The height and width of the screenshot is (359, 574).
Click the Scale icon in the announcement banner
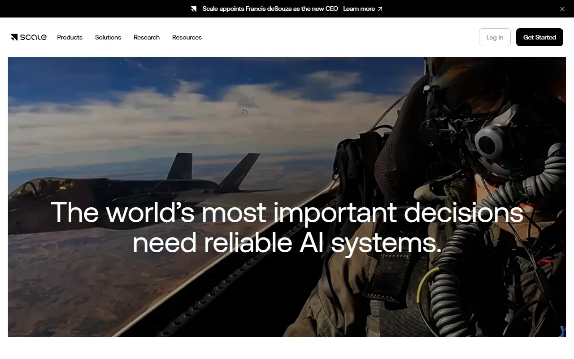pyautogui.click(x=194, y=9)
